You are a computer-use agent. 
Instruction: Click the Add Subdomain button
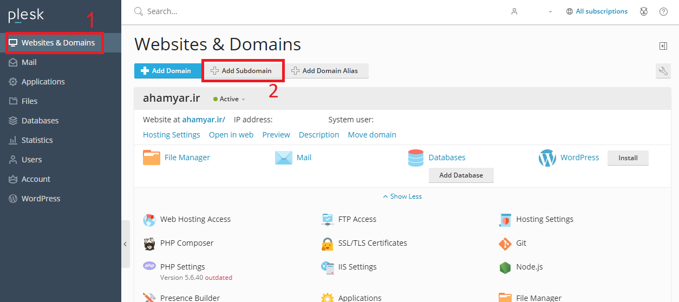pos(243,71)
